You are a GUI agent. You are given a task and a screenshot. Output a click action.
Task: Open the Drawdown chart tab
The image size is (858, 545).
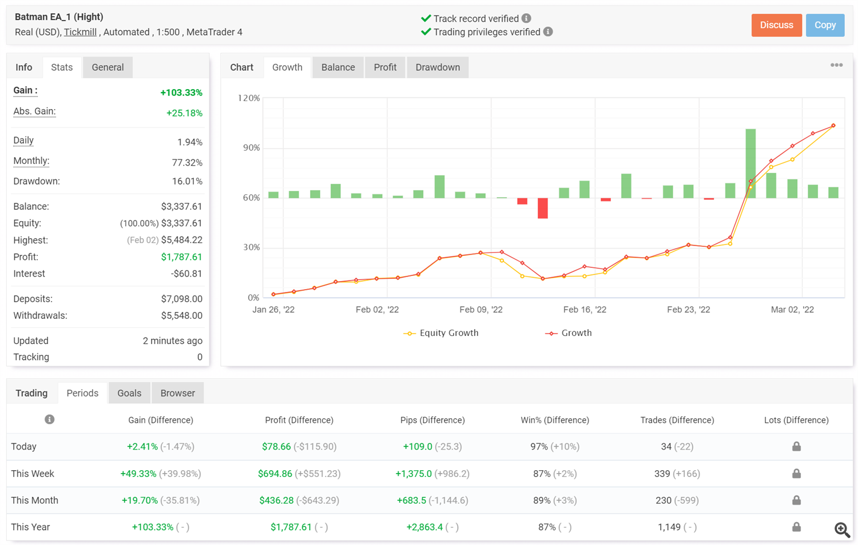[438, 67]
